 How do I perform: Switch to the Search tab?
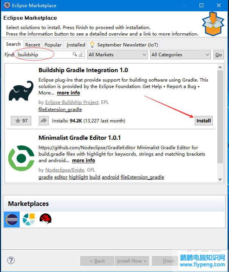pos(13,44)
